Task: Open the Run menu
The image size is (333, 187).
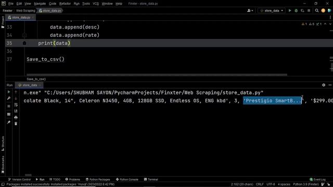Action: (x=76, y=4)
